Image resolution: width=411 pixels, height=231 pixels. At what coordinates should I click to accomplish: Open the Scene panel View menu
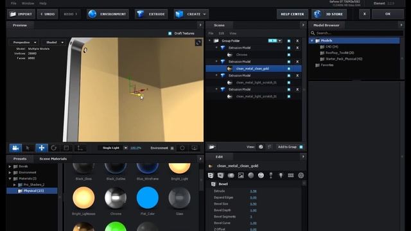point(233,33)
